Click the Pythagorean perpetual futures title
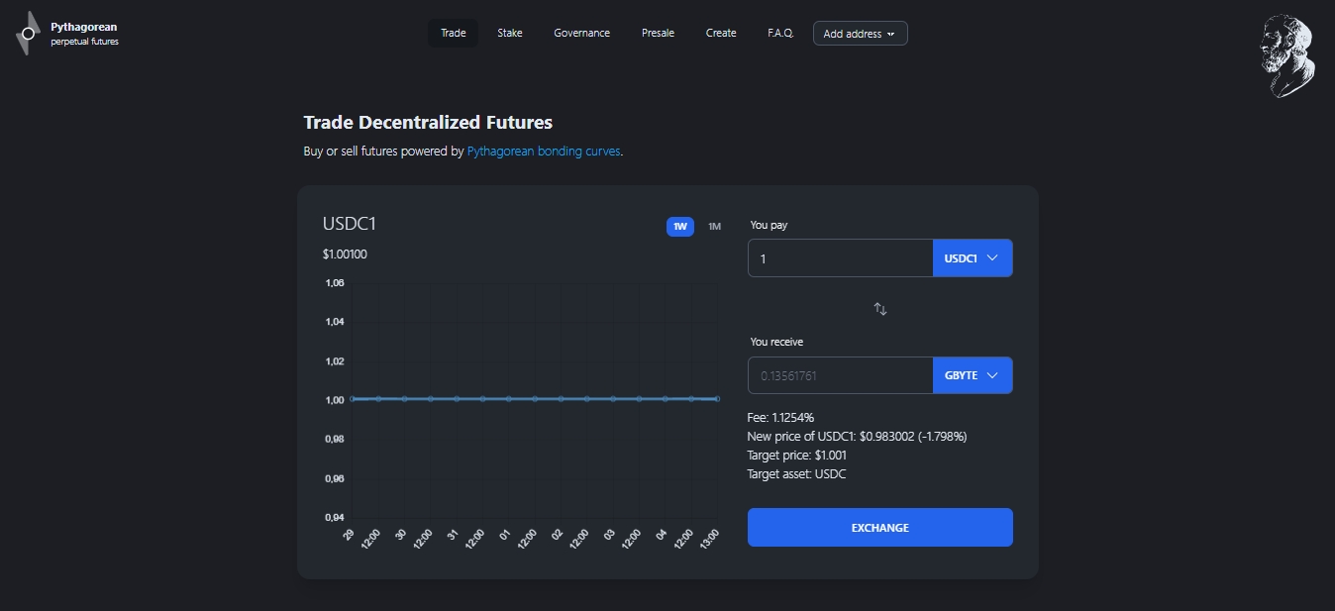The height and width of the screenshot is (611, 1335). (84, 34)
